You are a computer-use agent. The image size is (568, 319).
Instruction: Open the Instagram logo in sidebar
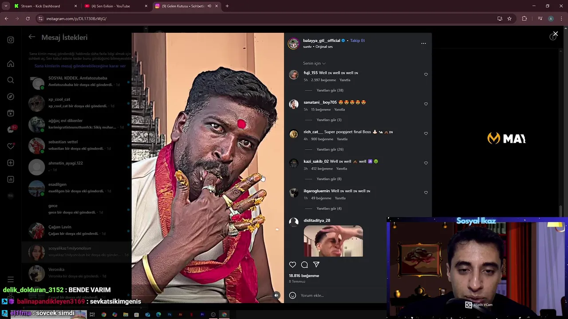[x=11, y=40]
